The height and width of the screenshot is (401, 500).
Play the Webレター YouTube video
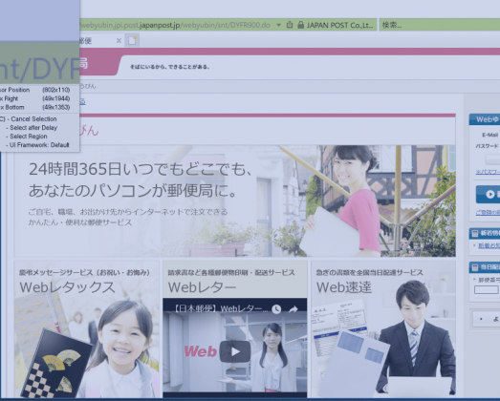(235, 351)
